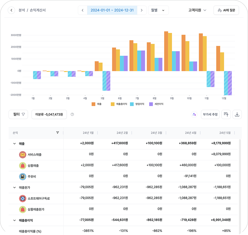Click the 2024-01-01 ~ 2024-12-31 date field
Viewport: 248px width, 235px height.
point(112,10)
